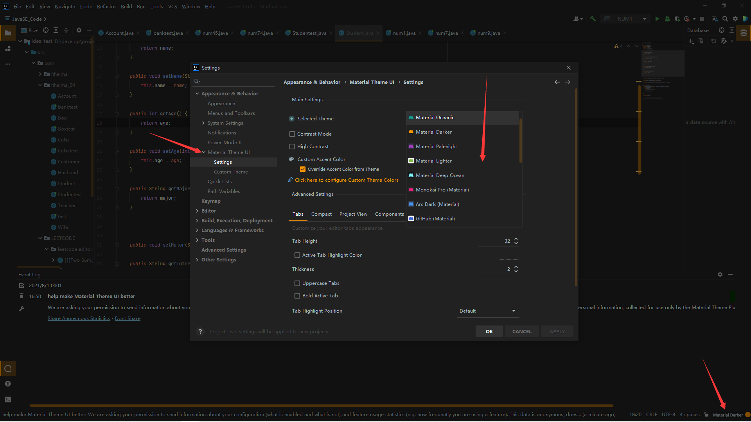Click the green Run button in the toolbar
This screenshot has width=751, height=422.
pyautogui.click(x=657, y=19)
